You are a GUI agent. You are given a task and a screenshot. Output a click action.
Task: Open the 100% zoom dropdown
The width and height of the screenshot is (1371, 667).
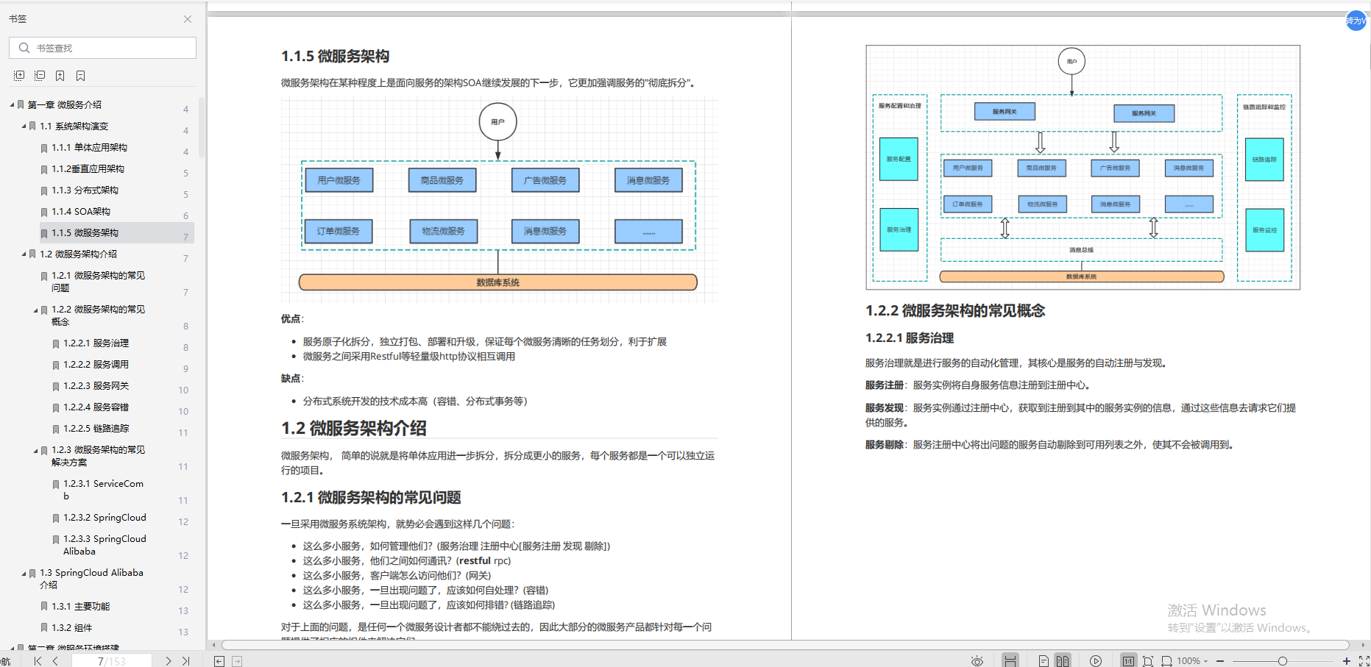pyautogui.click(x=1193, y=661)
